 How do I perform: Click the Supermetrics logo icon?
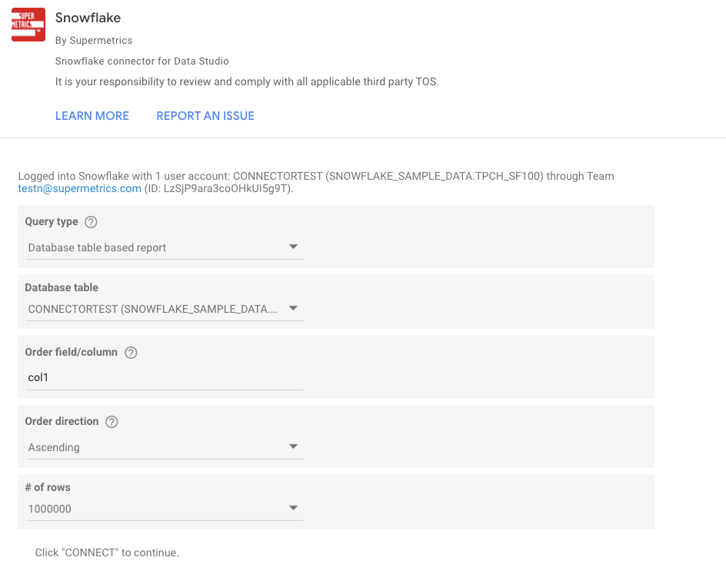click(x=28, y=25)
